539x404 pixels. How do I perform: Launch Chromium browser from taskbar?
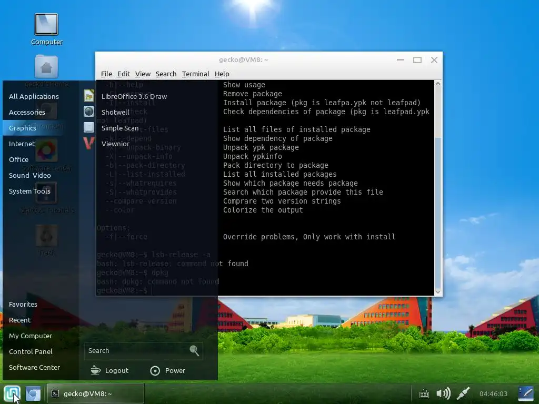(33, 393)
